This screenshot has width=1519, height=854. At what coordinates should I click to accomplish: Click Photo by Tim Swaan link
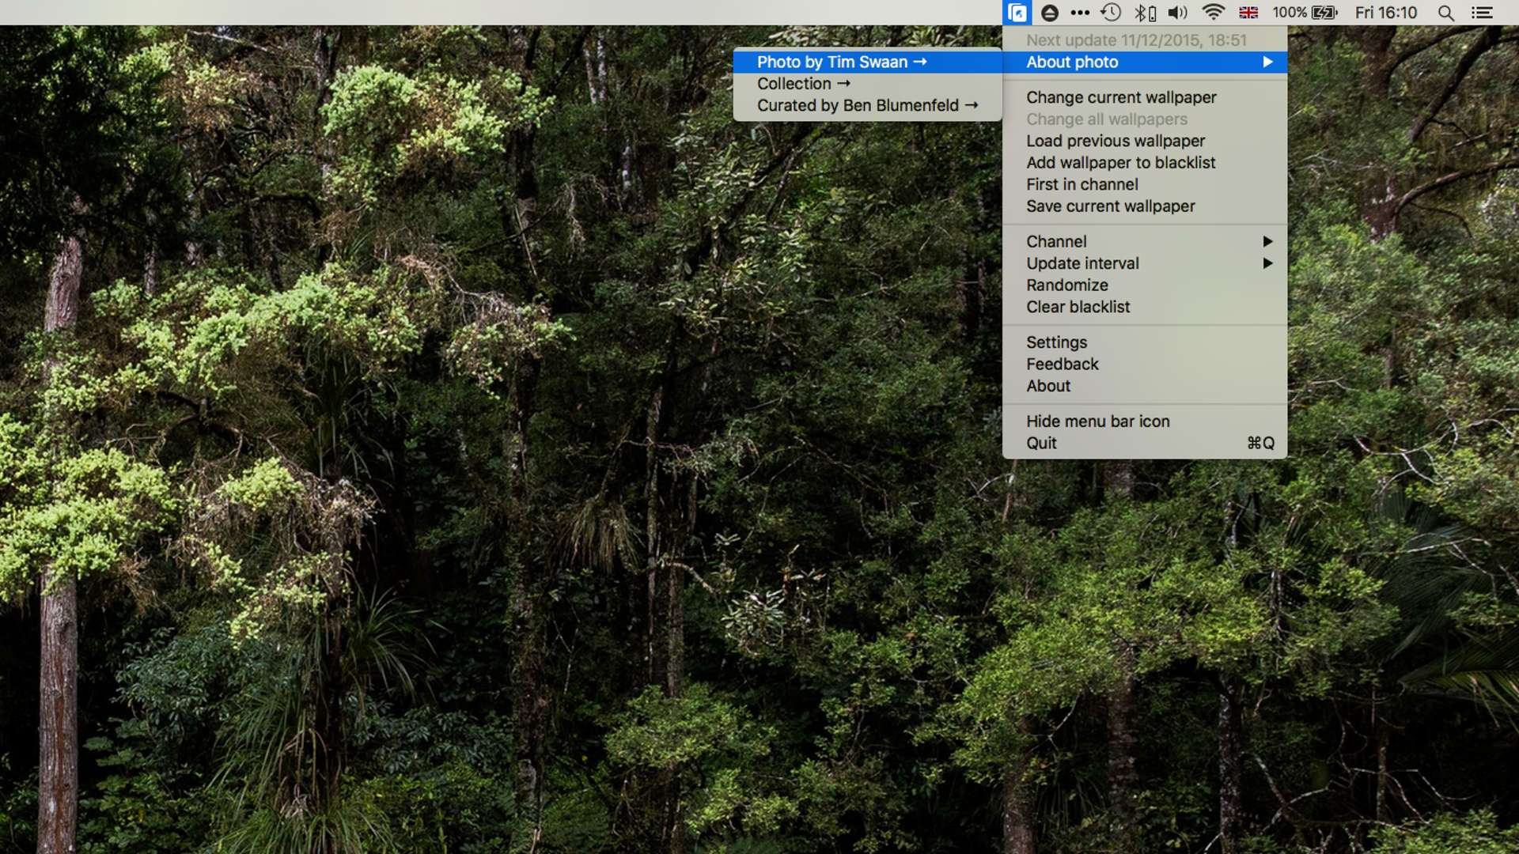(840, 62)
